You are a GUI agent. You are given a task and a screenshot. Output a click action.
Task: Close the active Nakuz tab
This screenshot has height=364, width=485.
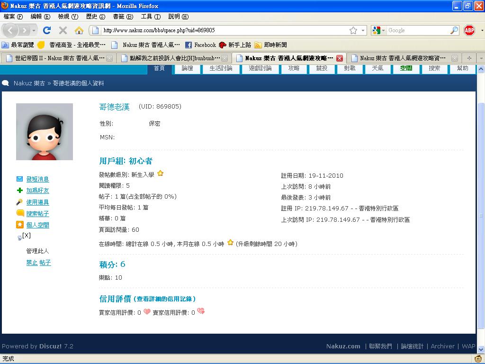click(339, 58)
